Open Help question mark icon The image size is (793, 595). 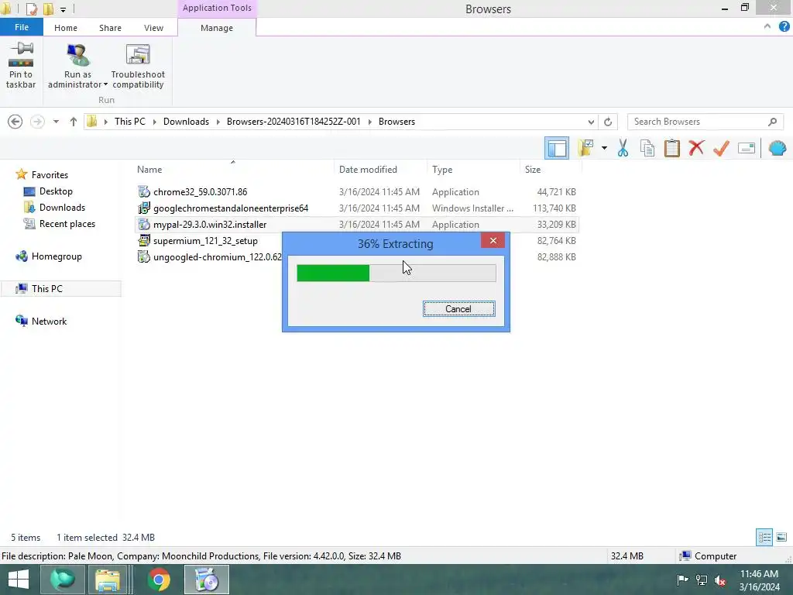[x=784, y=26]
